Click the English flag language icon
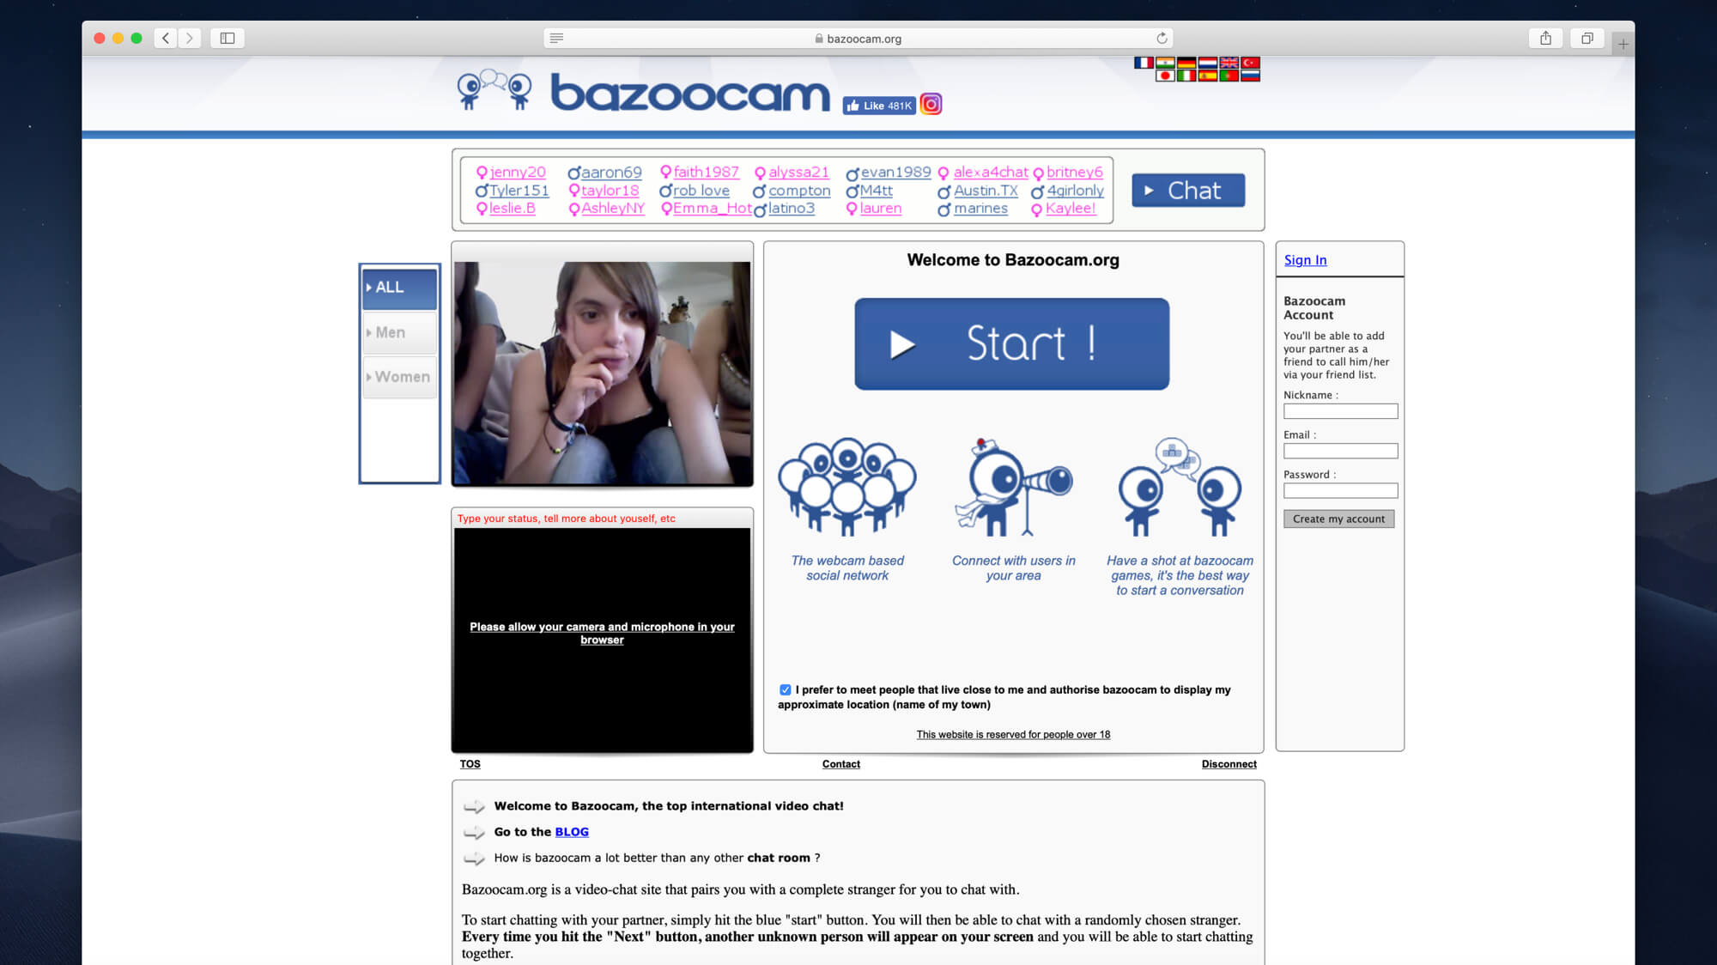1717x965 pixels. coord(1229,63)
